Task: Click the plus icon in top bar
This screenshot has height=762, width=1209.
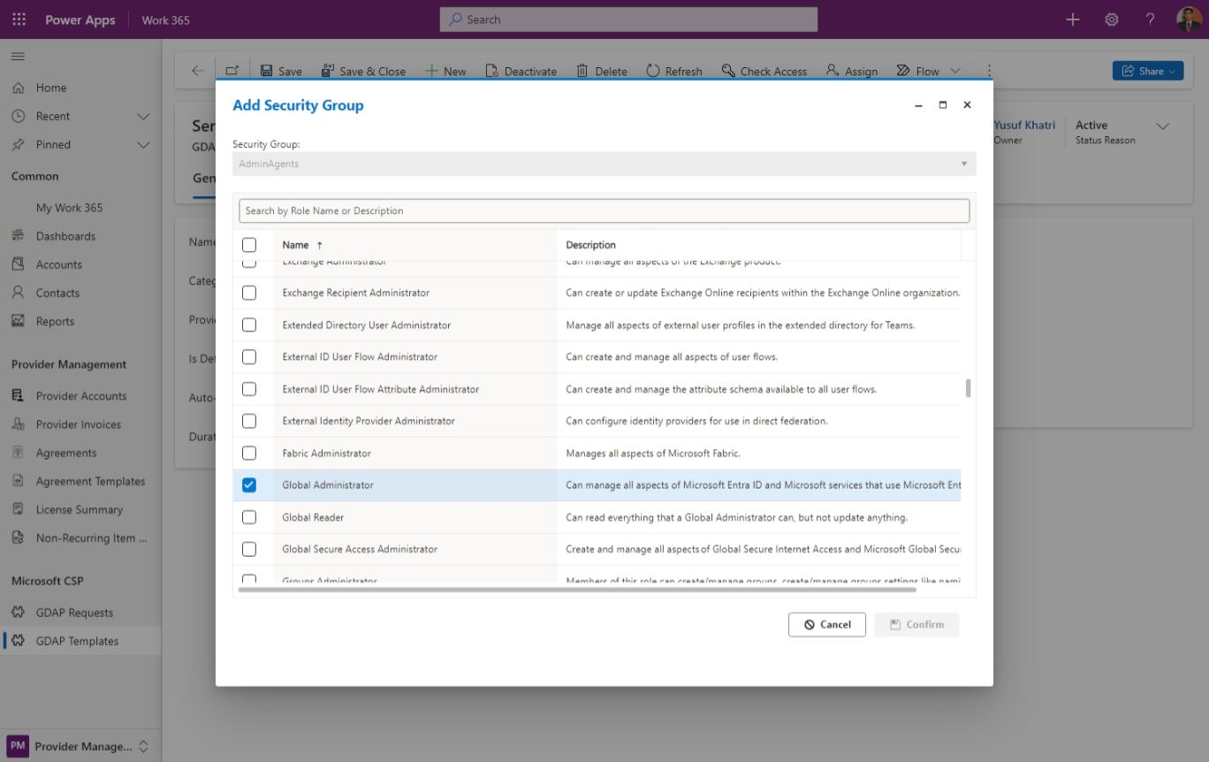Action: [x=1073, y=19]
